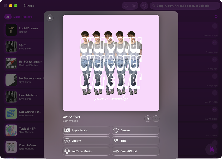The image size is (222, 159).
Task: Open the settings gear icon
Action: [144, 6]
